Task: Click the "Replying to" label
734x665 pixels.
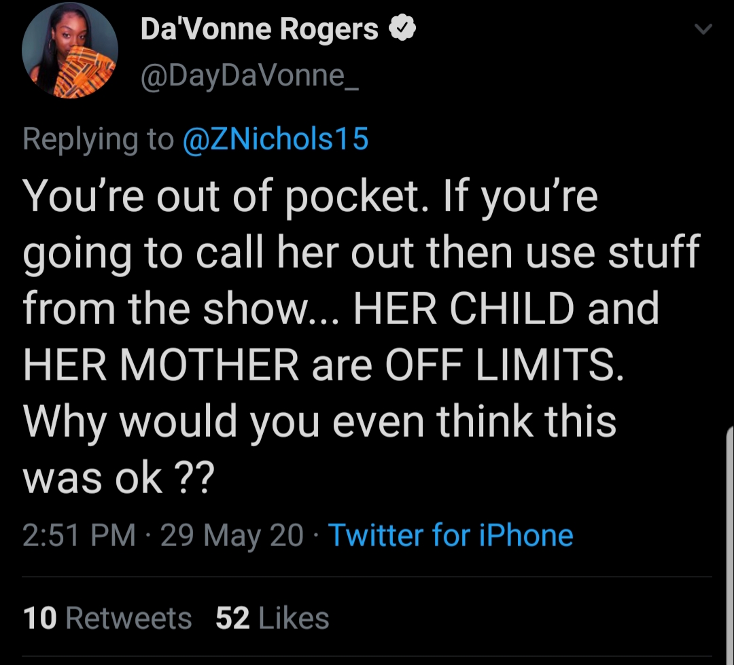Action: click(x=98, y=139)
